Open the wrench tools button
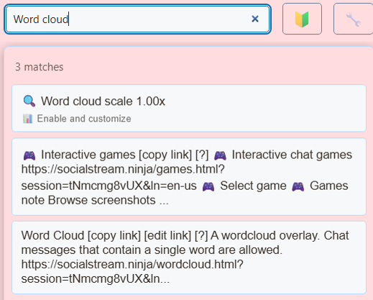Screen dimensions: 373x300 tap(354, 19)
